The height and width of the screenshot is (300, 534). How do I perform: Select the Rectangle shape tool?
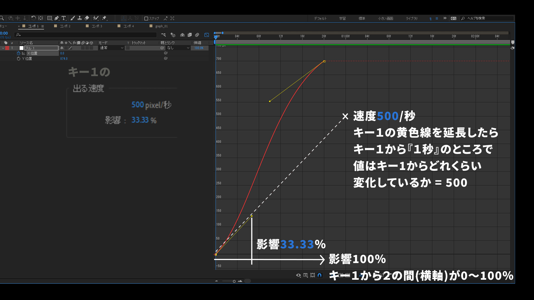pyautogui.click(x=50, y=18)
